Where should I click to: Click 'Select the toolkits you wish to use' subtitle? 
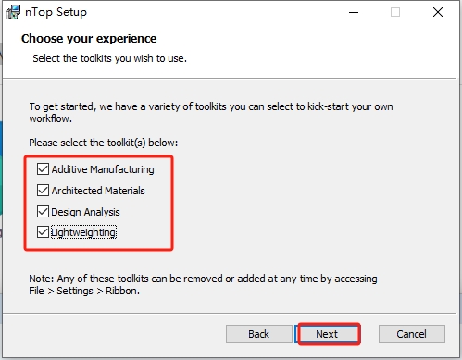109,58
